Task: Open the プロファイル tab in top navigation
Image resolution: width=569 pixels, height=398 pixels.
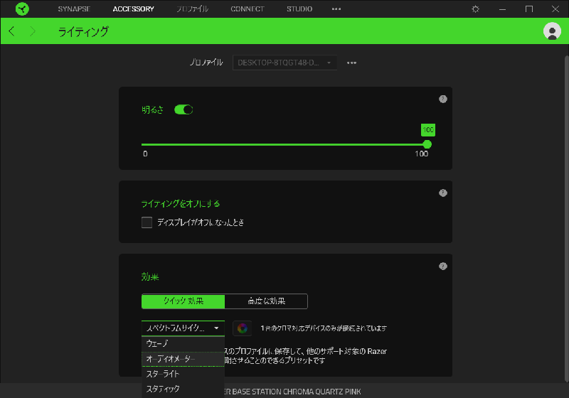Action: click(192, 9)
